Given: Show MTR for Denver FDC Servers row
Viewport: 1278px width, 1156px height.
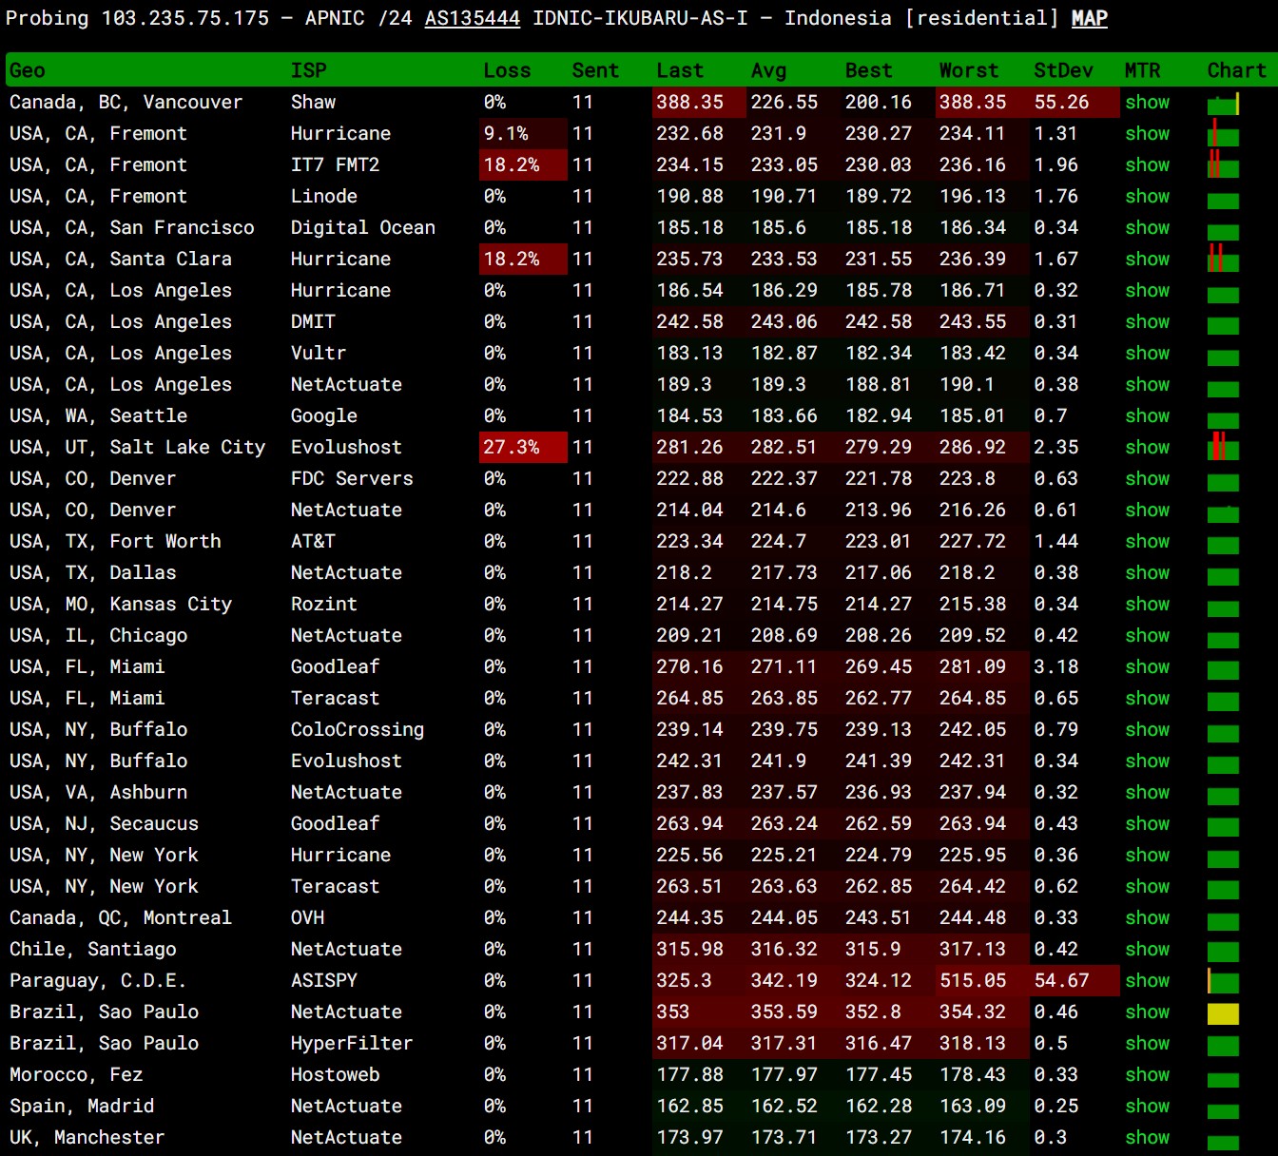Looking at the screenshot, I should pyautogui.click(x=1147, y=478).
